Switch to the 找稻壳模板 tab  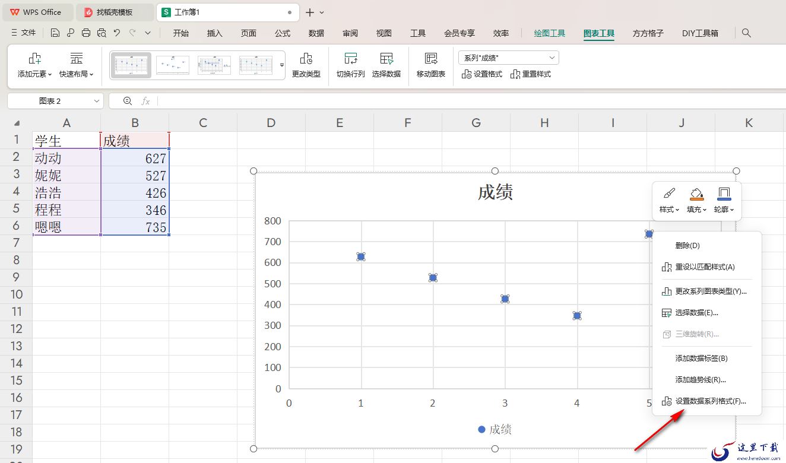[115, 12]
